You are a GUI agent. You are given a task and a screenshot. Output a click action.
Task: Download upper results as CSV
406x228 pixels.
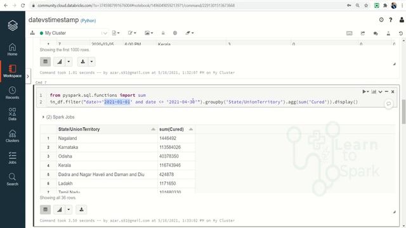pyautogui.click(x=82, y=61)
